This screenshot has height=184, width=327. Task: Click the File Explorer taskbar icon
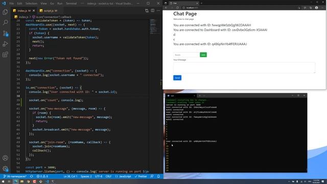coord(22,181)
